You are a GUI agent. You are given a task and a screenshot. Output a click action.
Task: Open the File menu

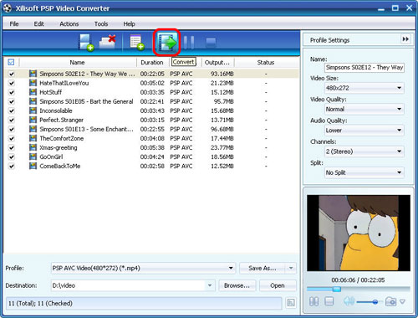click(14, 23)
